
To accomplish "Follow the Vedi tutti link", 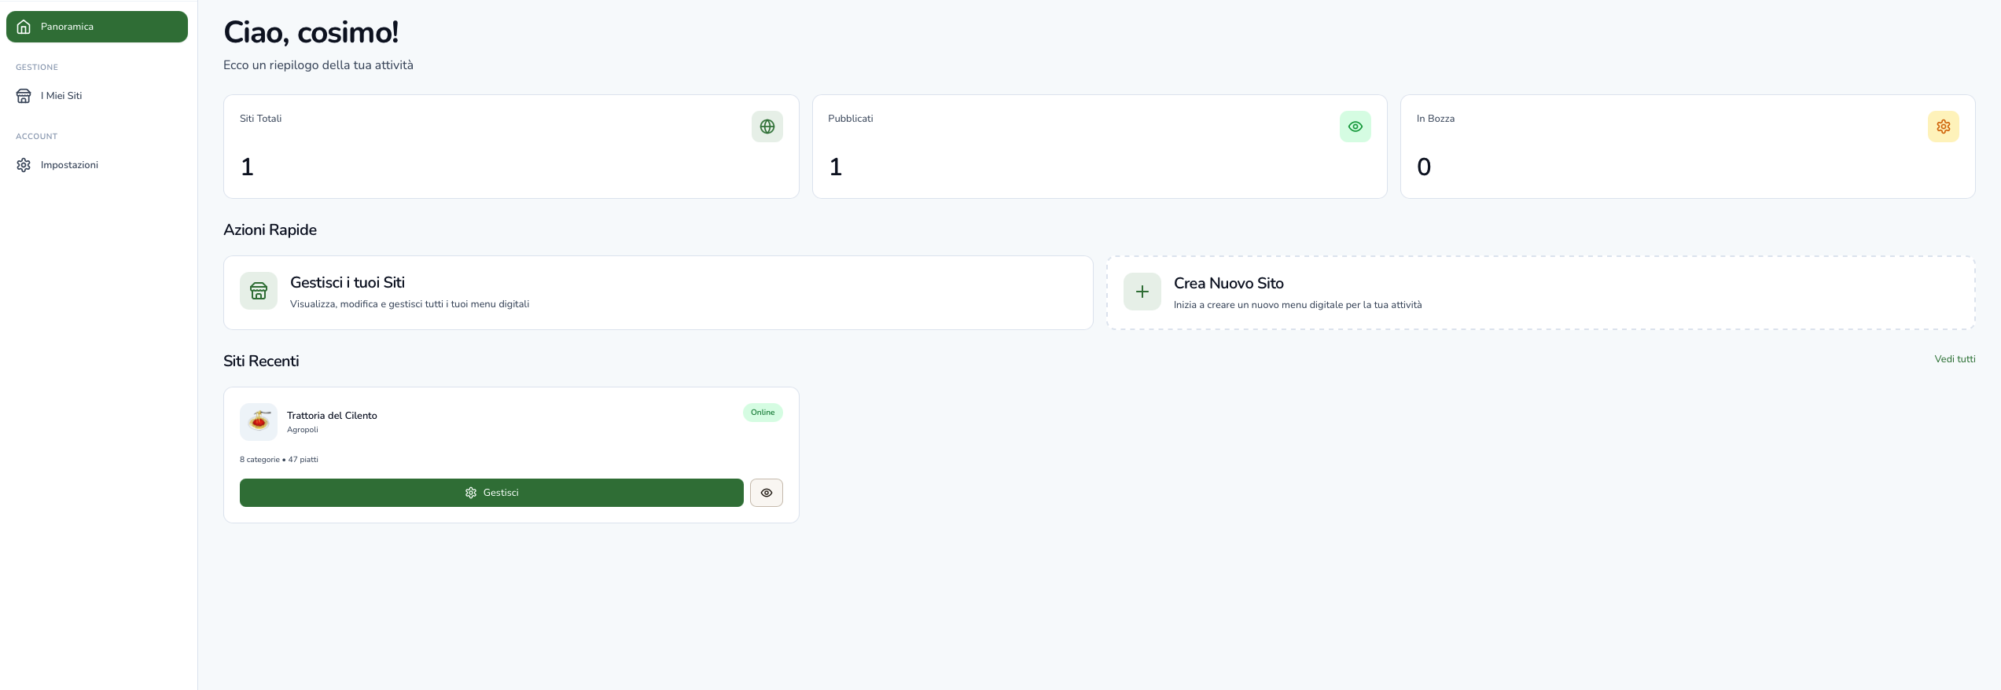I will pyautogui.click(x=1954, y=359).
